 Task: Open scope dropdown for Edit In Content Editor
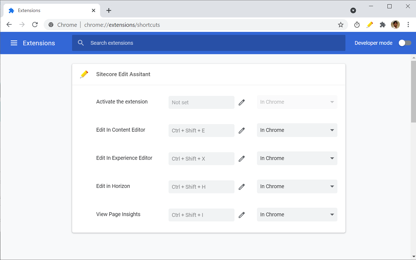[x=297, y=130]
